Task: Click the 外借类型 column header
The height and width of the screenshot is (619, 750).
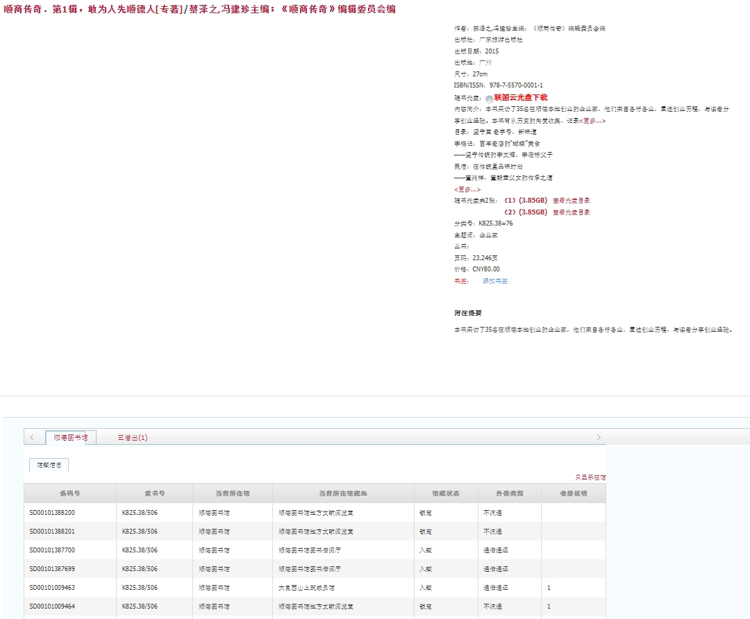Action: (510, 493)
